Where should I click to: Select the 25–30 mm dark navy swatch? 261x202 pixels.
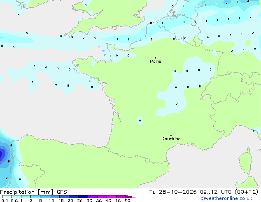[83, 197]
